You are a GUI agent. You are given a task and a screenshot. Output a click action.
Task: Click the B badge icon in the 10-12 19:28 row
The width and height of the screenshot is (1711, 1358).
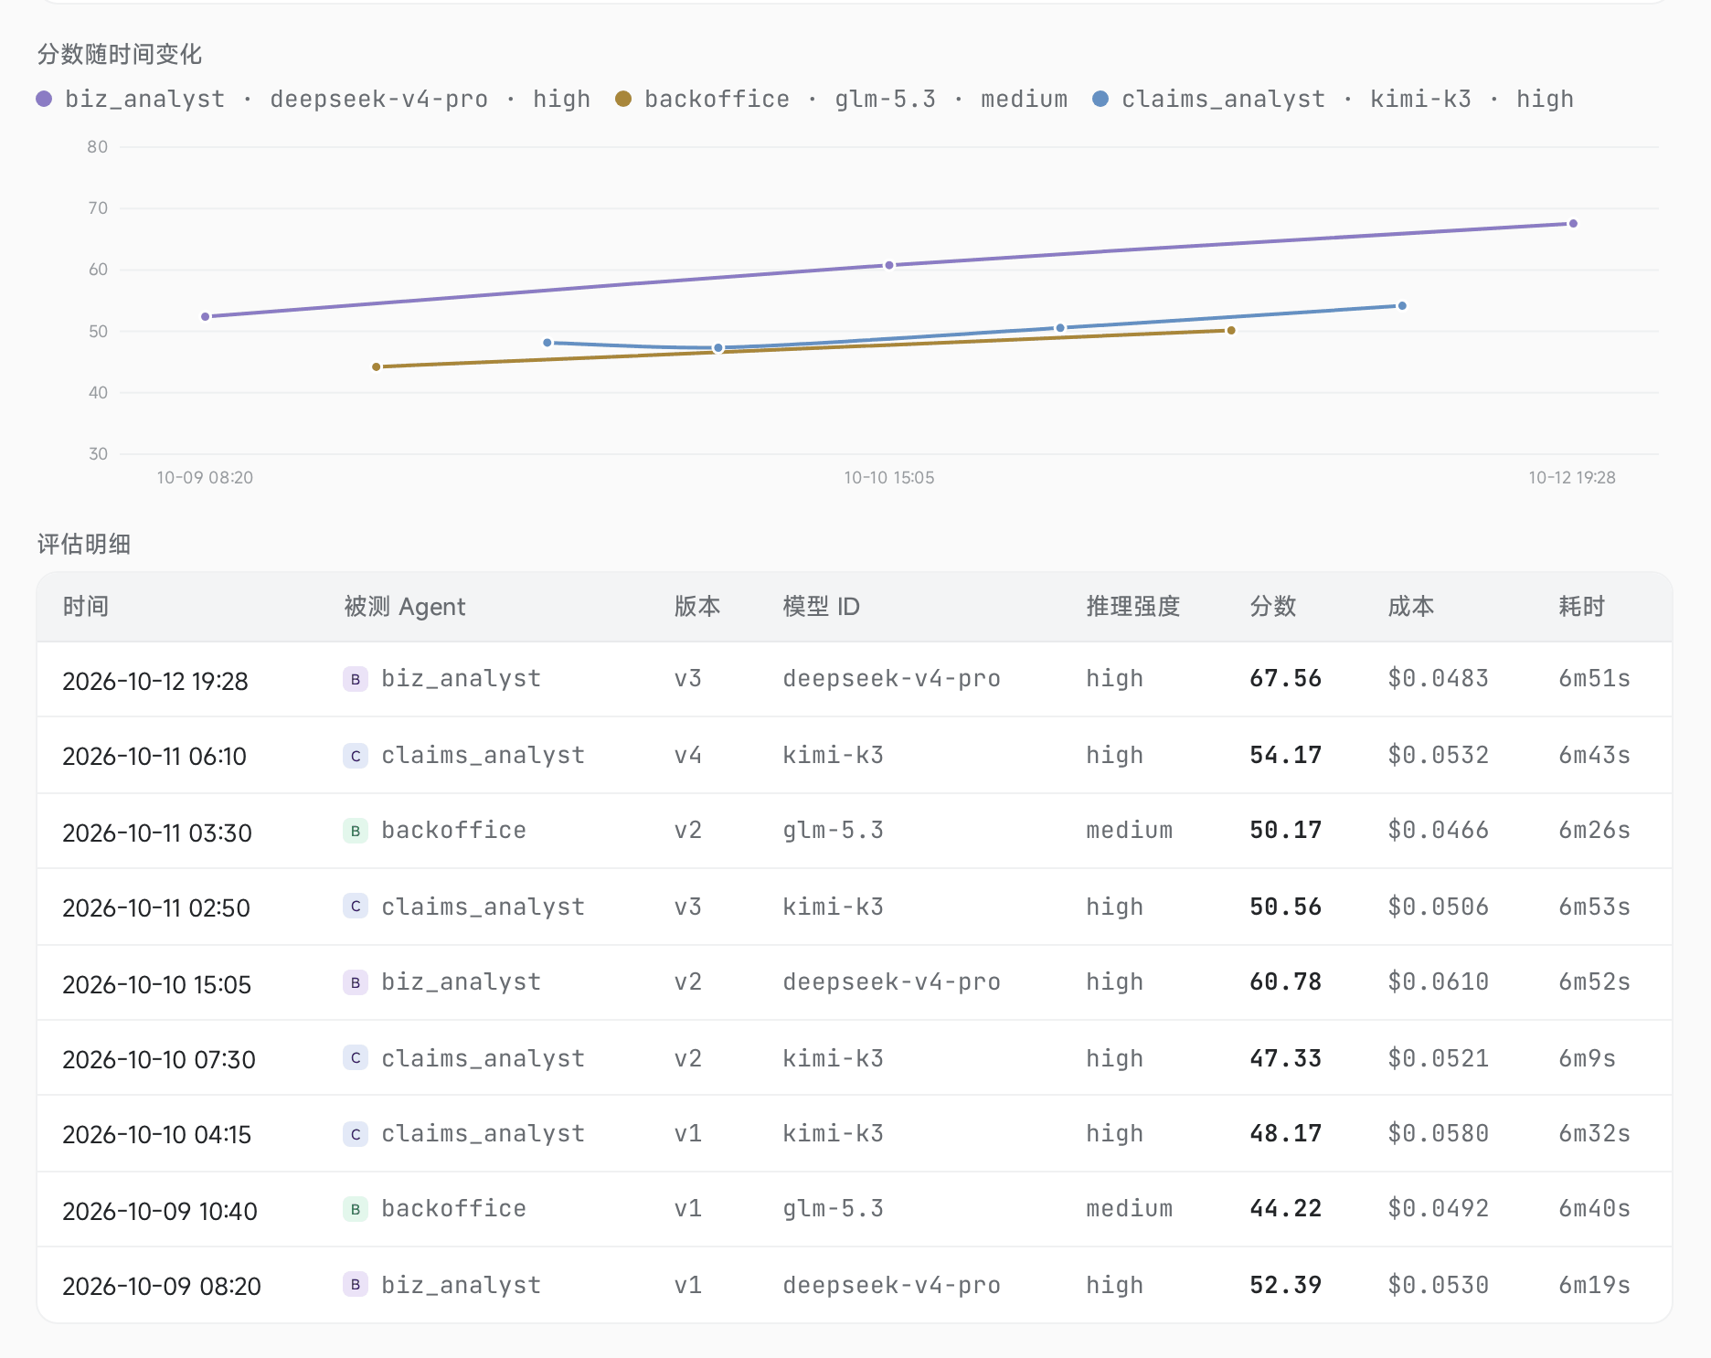pyautogui.click(x=356, y=679)
